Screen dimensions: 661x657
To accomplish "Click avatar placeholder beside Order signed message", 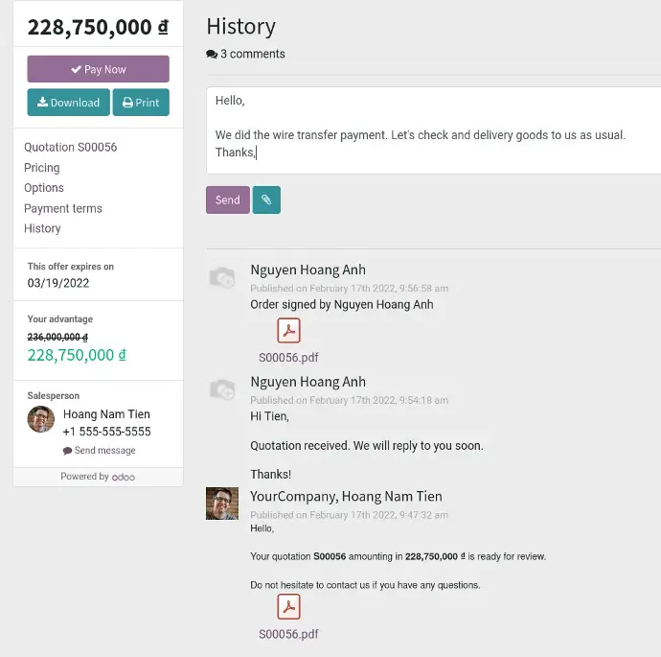I will point(221,278).
